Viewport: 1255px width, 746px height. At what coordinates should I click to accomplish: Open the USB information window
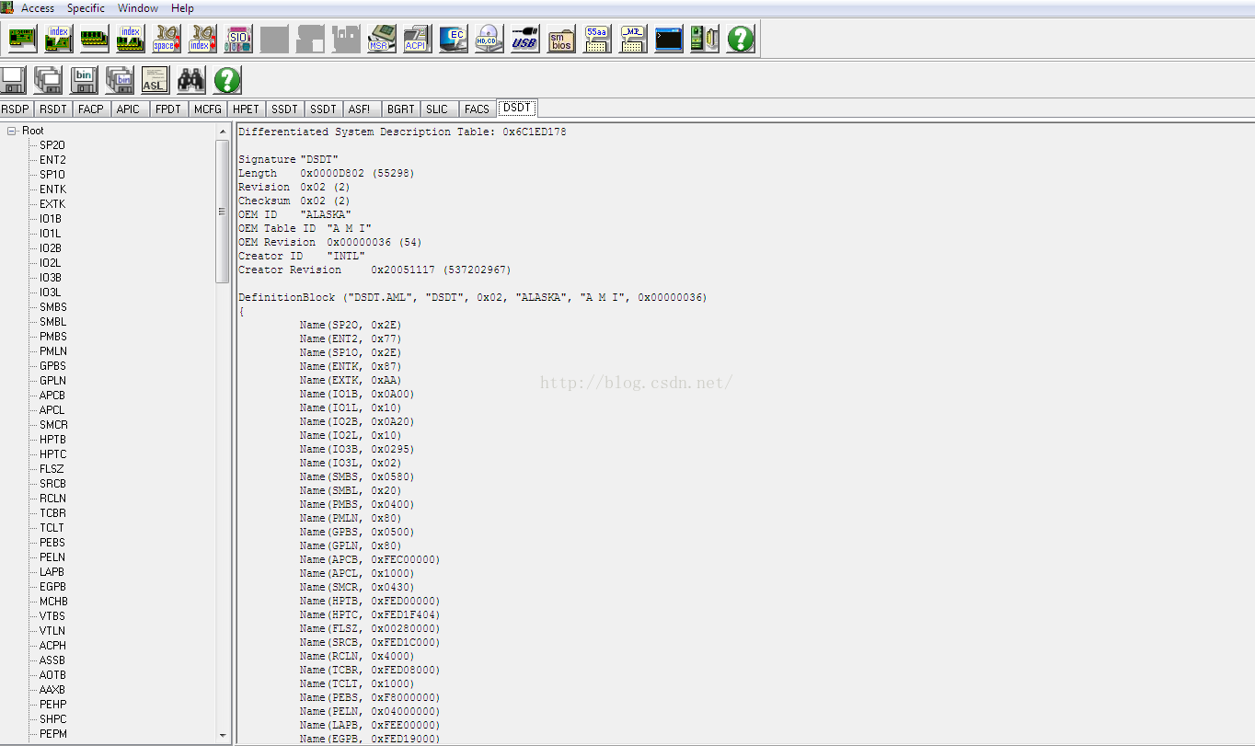[x=525, y=39]
